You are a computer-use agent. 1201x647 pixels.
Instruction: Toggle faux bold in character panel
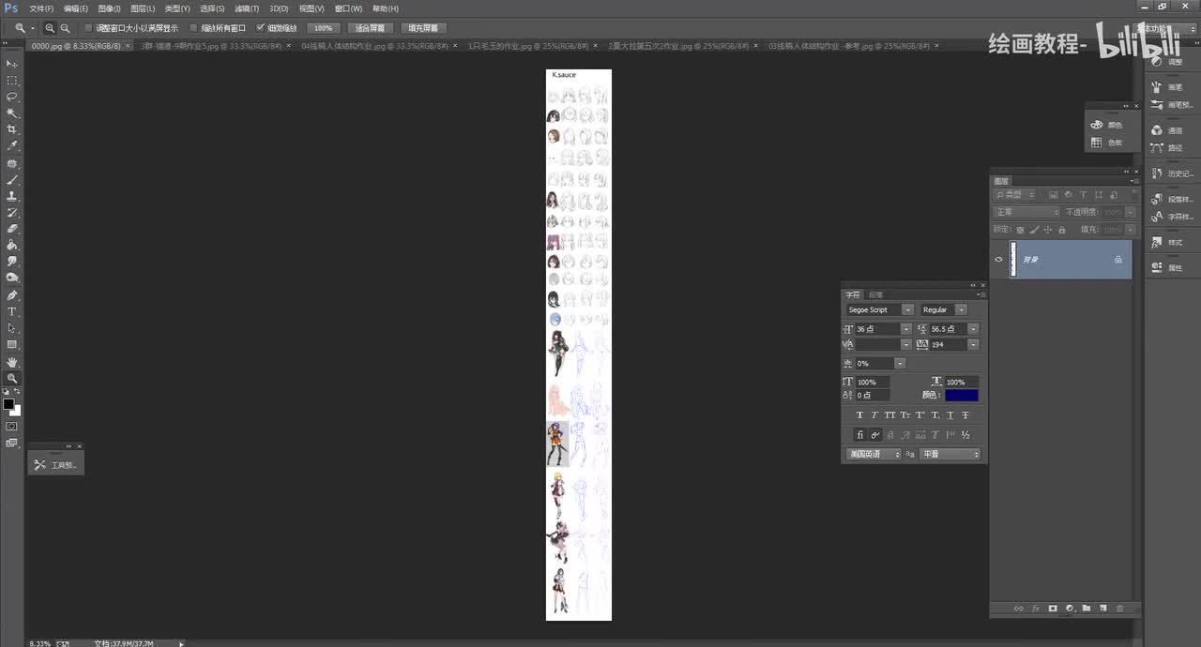tap(859, 415)
